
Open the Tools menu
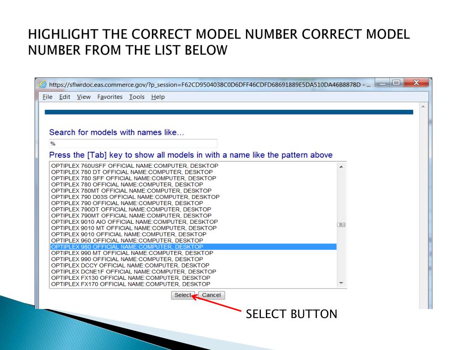click(x=137, y=97)
